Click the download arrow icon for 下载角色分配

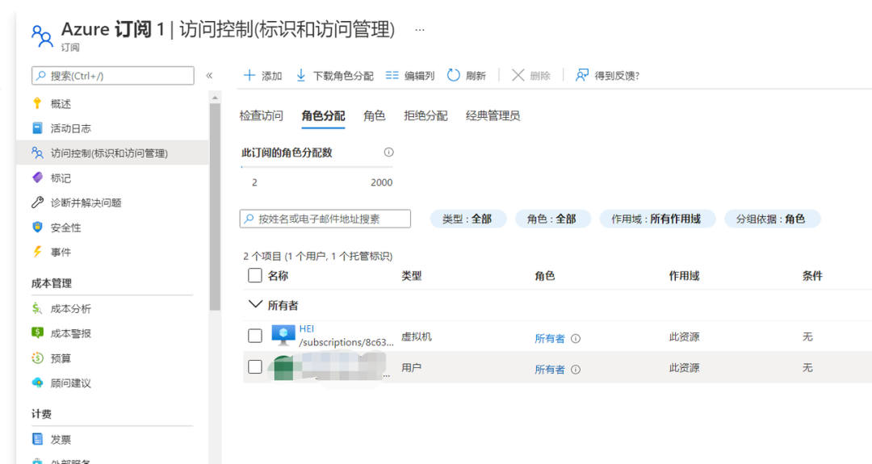[301, 75]
